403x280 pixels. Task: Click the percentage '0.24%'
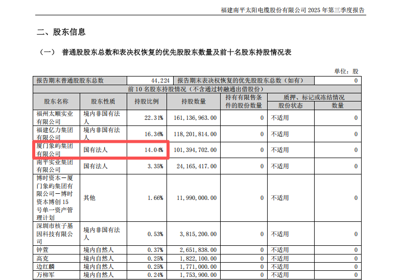point(155,275)
